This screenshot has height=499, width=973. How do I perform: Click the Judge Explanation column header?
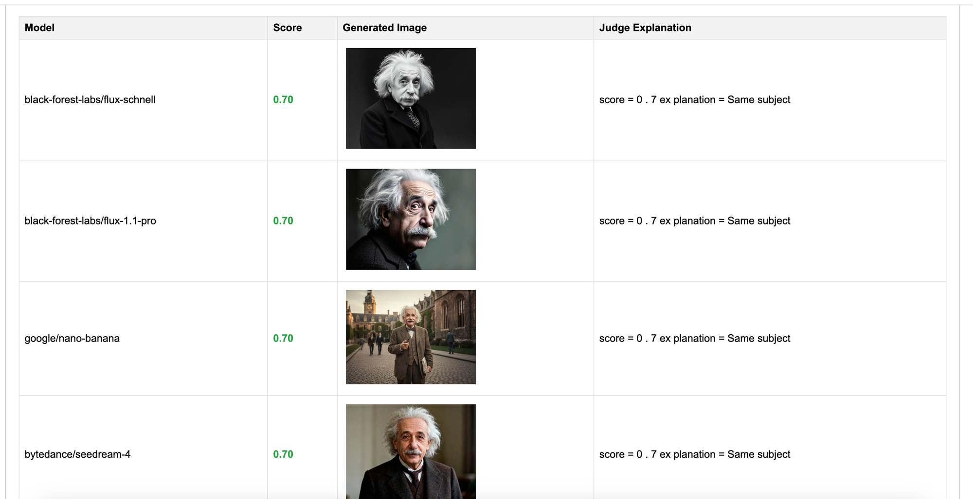pyautogui.click(x=645, y=28)
